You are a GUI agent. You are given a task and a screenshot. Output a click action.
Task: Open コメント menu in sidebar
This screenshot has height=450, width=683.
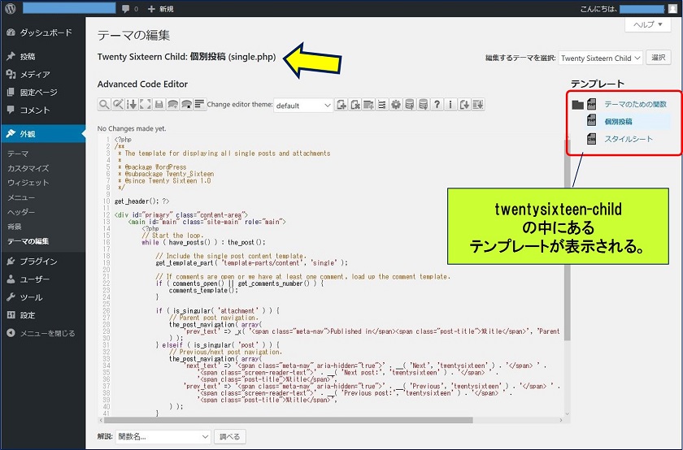pyautogui.click(x=42, y=110)
